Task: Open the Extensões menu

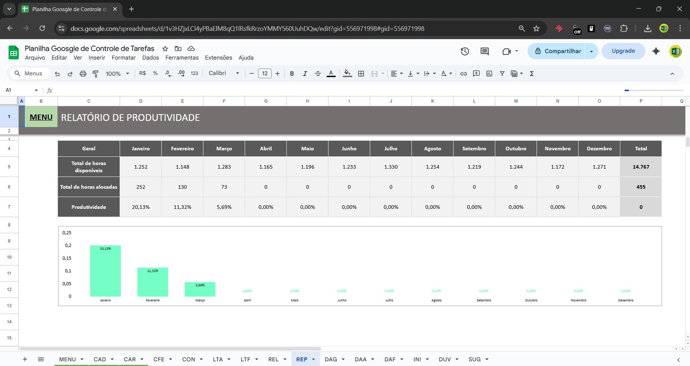Action: click(x=218, y=58)
